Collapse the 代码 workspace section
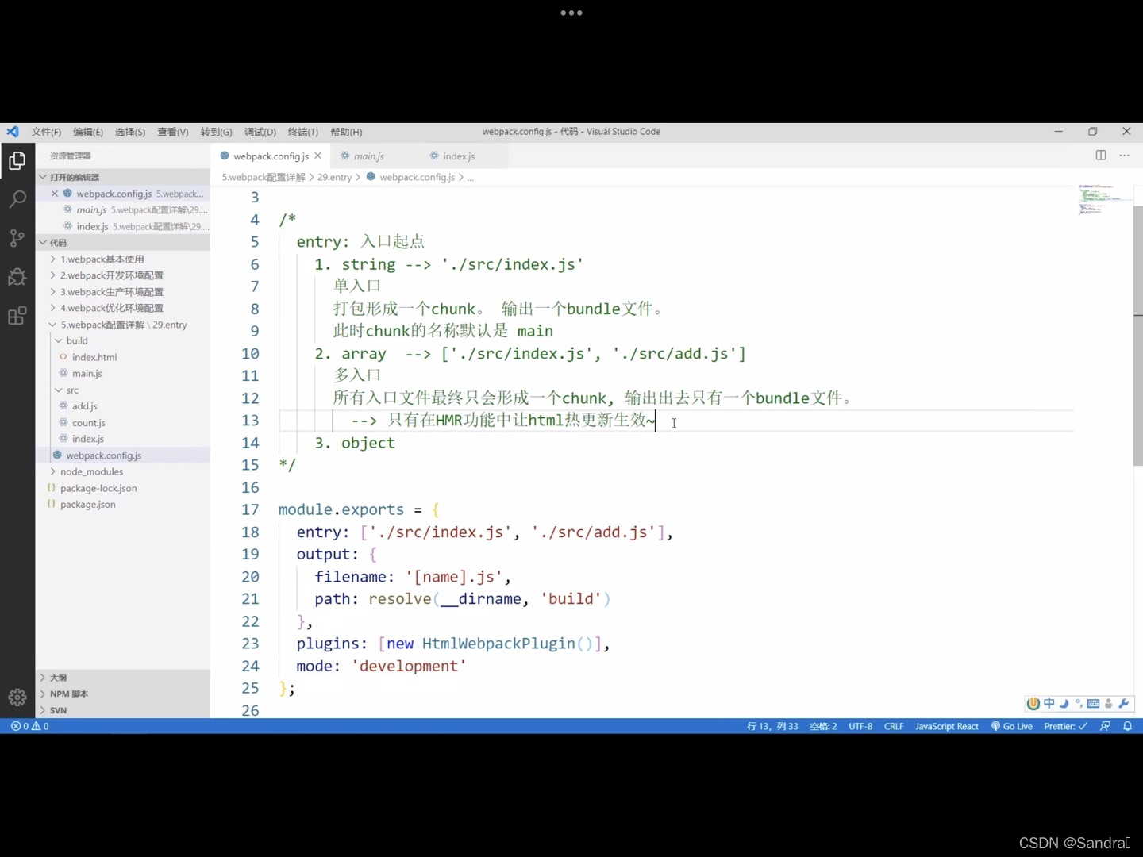 123,243
